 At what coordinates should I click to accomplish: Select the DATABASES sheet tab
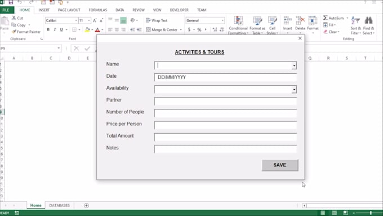click(59, 205)
